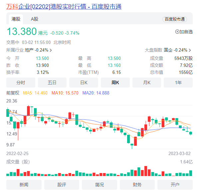This screenshot has width=202, height=191.
Task: Expand the 所属行业 地产 chevron
Action: 51,50
